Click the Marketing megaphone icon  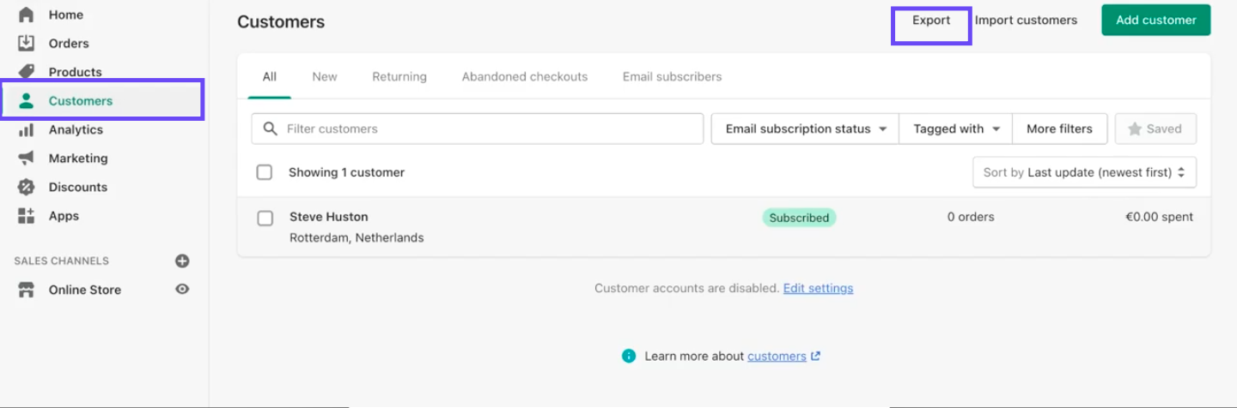coord(26,159)
